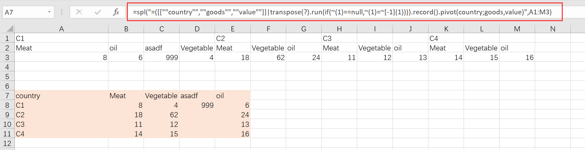Click the Enter checkmark formula icon
The height and width of the screenshot is (150, 585).
(98, 12)
